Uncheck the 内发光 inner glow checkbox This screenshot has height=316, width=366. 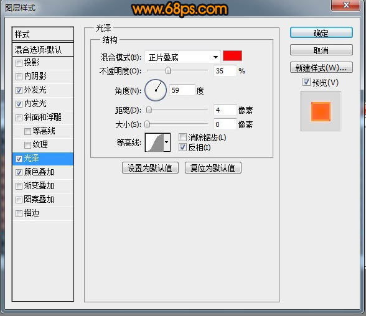coord(19,104)
